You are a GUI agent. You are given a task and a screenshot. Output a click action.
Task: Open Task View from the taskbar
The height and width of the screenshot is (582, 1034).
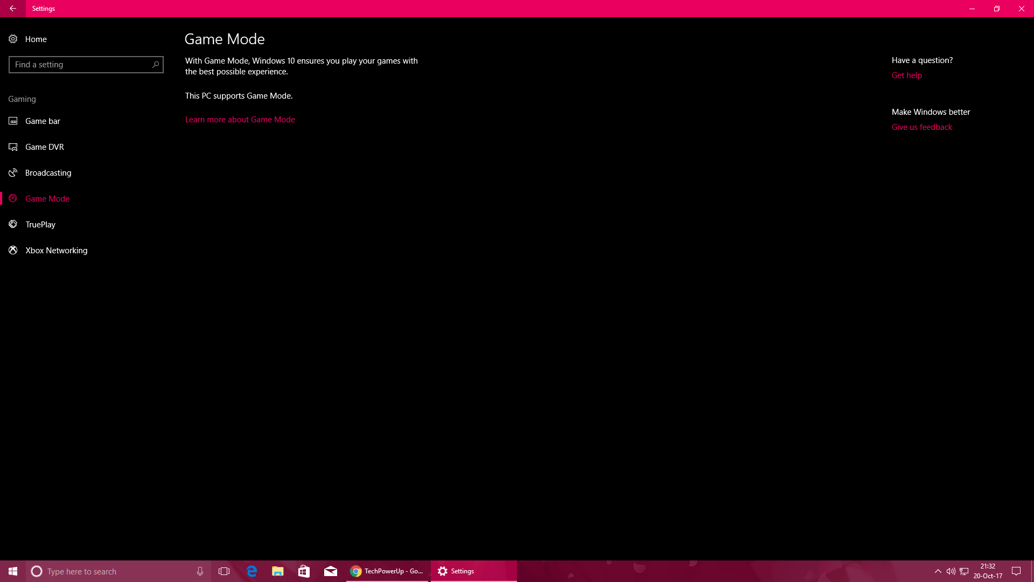224,571
